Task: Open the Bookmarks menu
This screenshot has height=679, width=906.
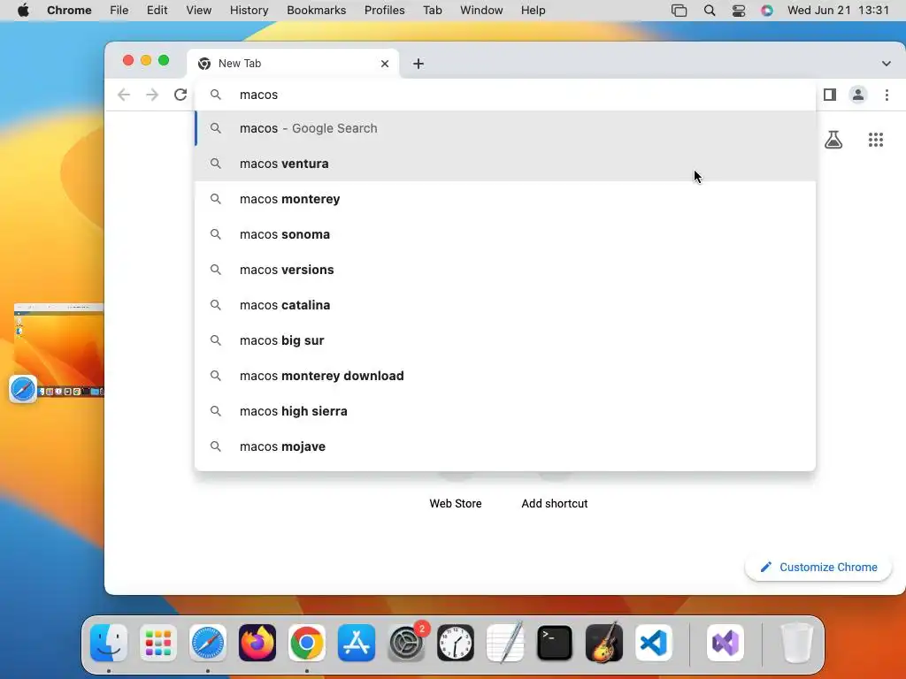Action: coord(316,11)
